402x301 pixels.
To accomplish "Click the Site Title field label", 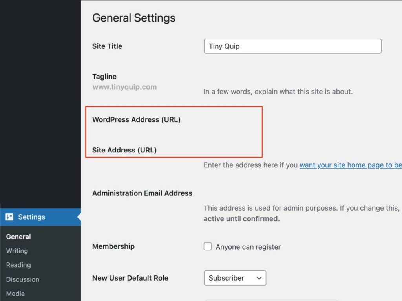I will [107, 46].
